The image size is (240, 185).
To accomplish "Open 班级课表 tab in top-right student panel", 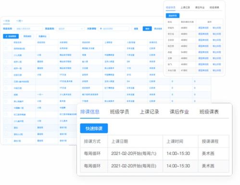I will pyautogui.click(x=215, y=7).
